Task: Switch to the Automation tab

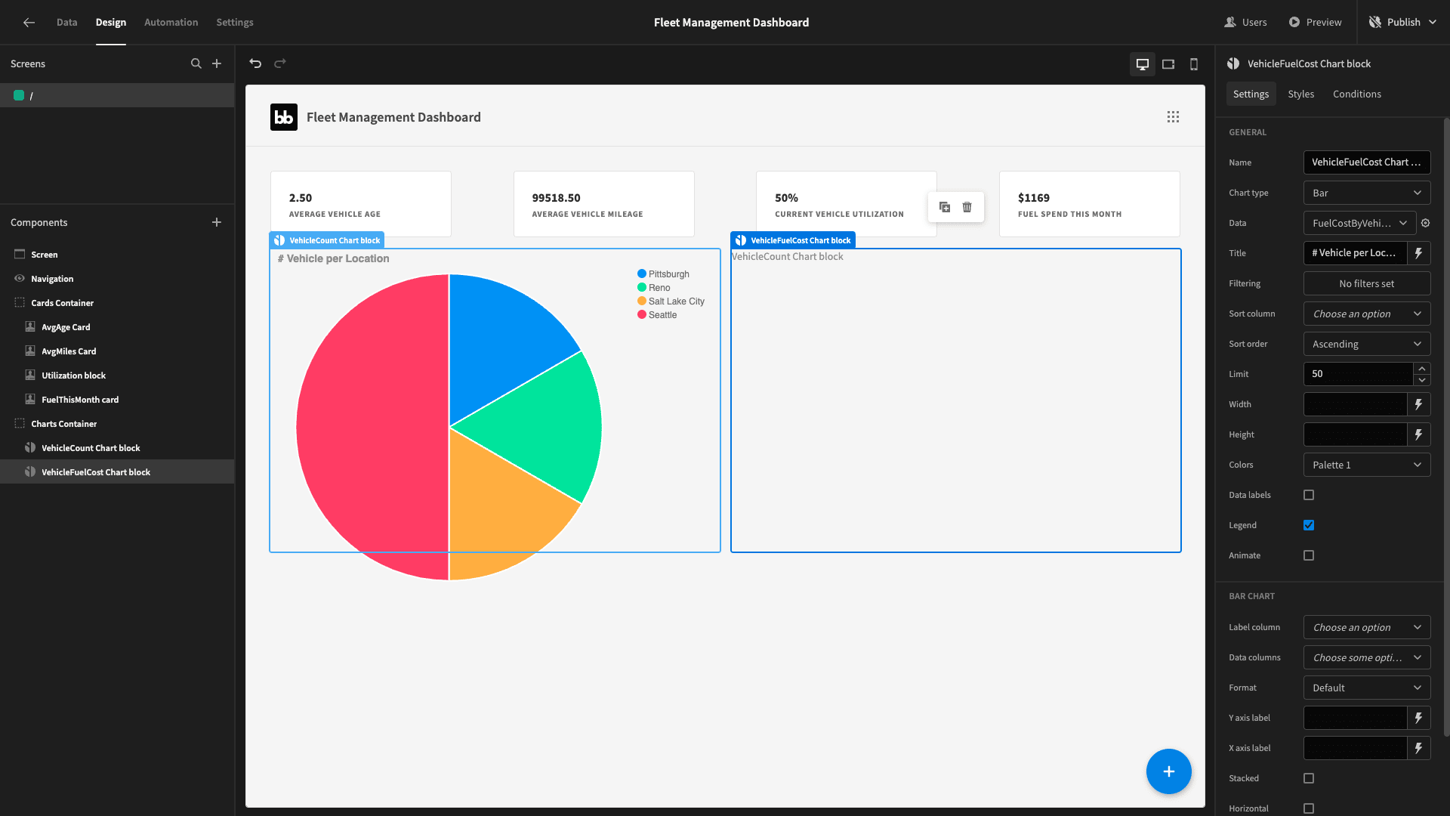Action: point(171,23)
